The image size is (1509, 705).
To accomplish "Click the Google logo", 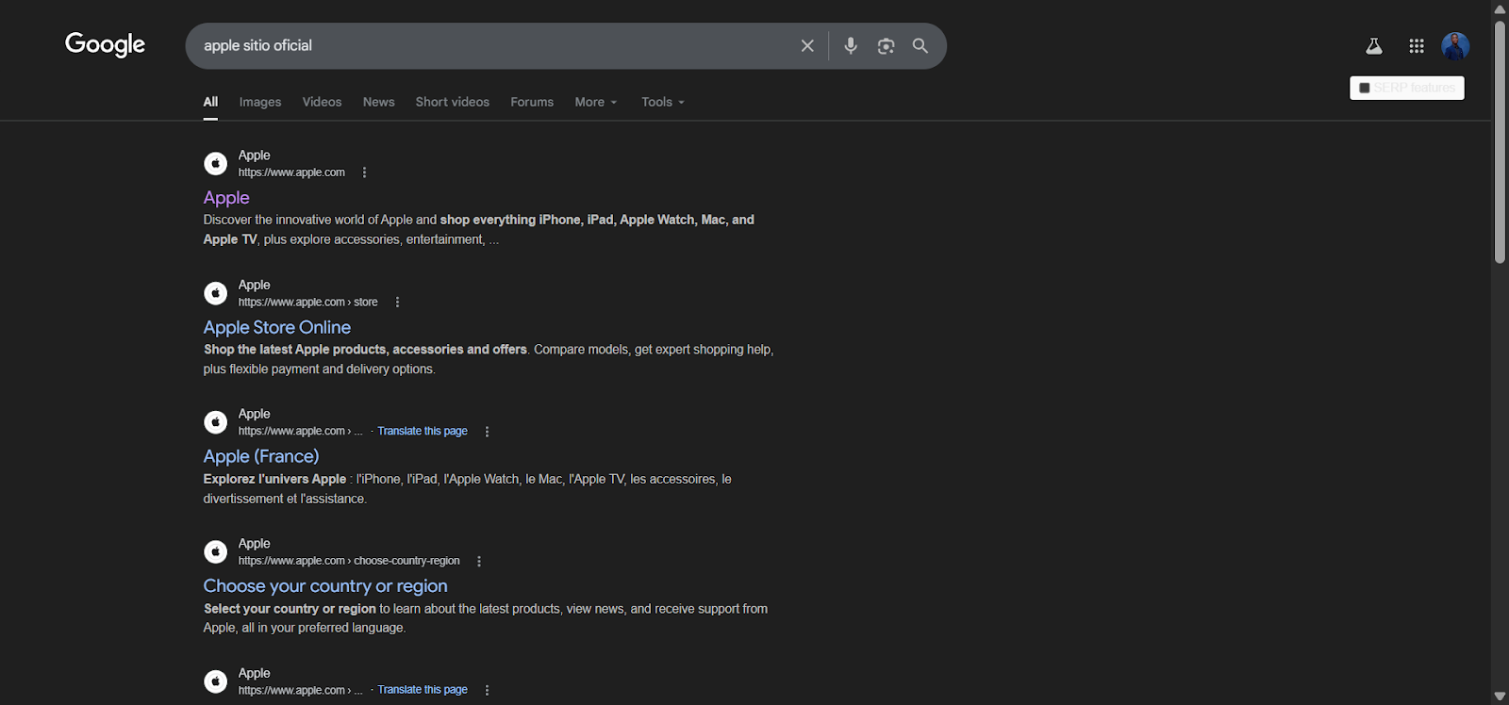I will (x=105, y=44).
